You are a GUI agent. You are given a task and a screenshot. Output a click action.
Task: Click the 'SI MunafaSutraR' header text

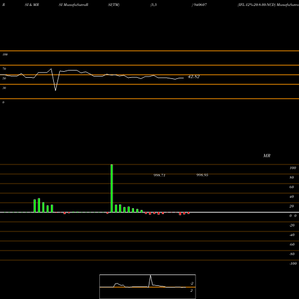(x=74, y=5)
